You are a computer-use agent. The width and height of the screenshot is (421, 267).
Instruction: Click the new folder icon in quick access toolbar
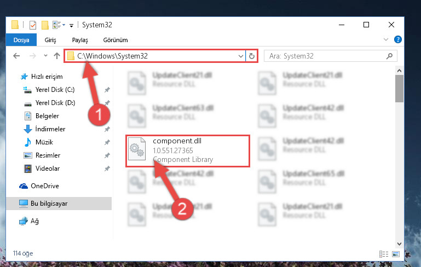(45, 25)
